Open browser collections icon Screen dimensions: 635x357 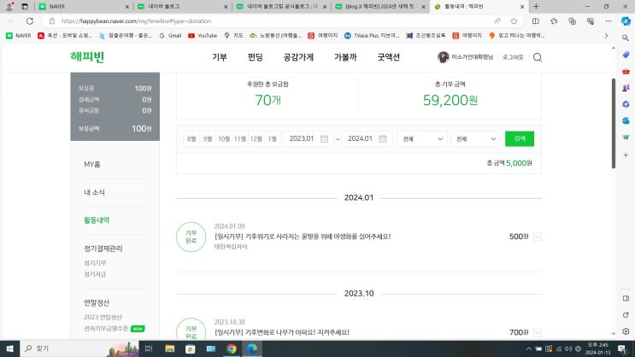point(572,21)
